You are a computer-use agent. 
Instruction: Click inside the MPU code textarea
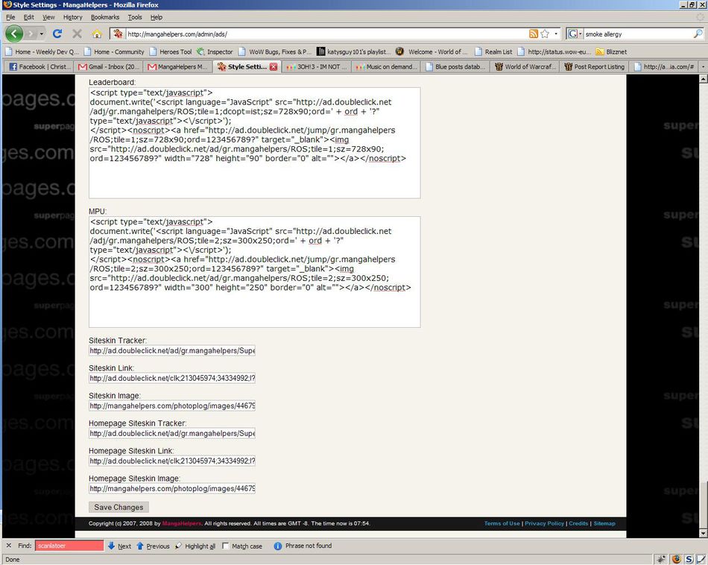[255, 272]
